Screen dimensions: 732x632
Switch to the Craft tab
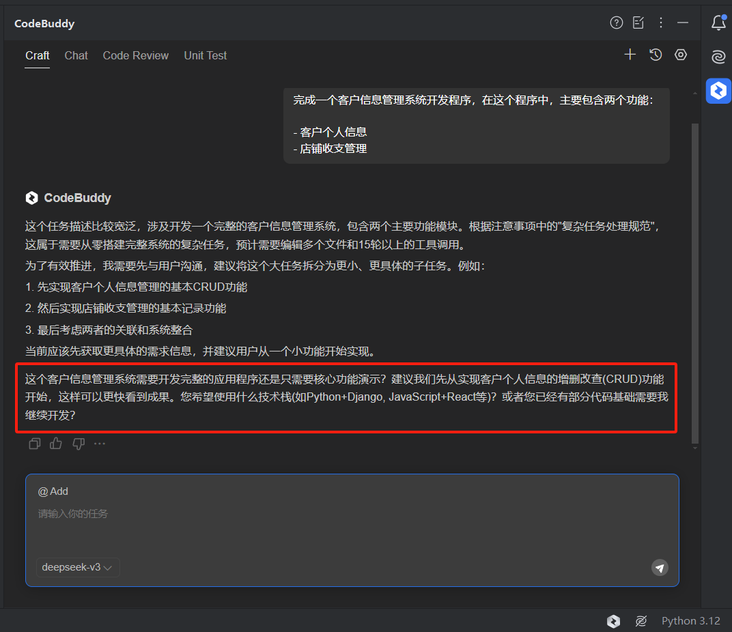[x=38, y=55]
